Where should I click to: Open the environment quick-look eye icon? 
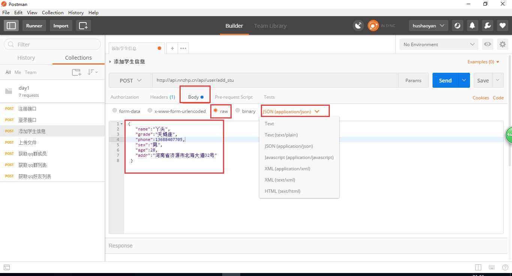[x=487, y=44]
